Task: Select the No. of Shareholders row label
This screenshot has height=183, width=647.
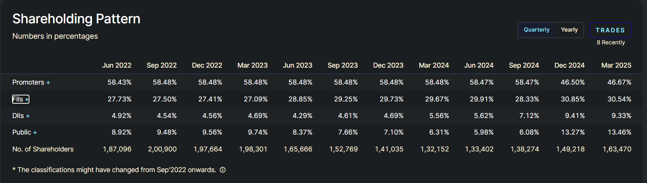Action: pos(43,149)
